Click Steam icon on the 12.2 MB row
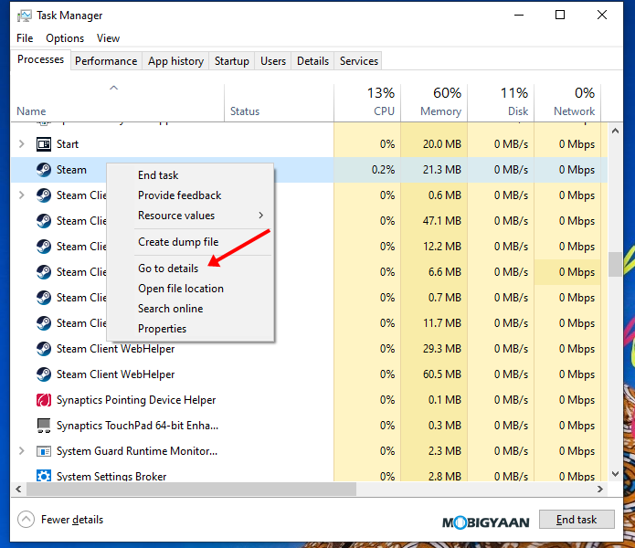The image size is (635, 548). pyautogui.click(x=43, y=247)
